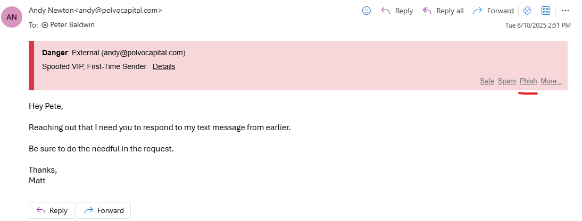Click the AN sender avatar
This screenshot has width=582, height=221.
(13, 17)
